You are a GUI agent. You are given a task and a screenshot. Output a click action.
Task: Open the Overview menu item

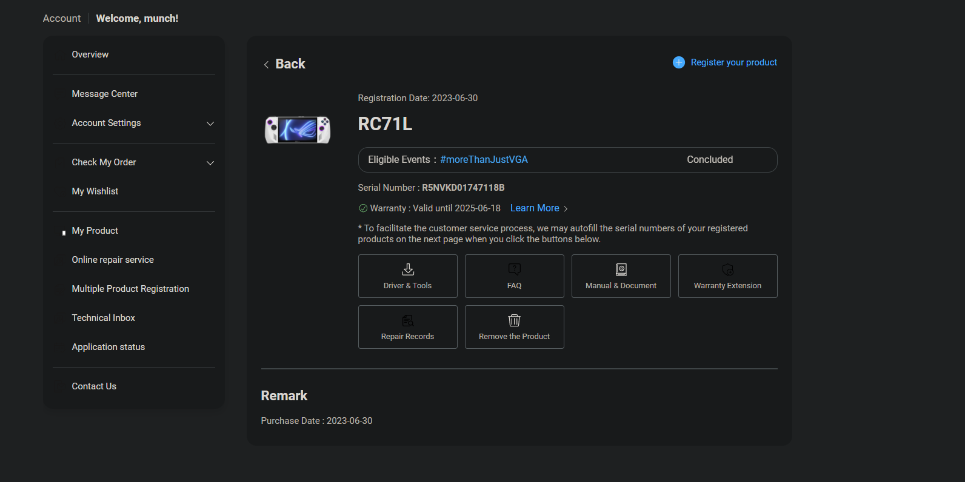click(x=90, y=54)
